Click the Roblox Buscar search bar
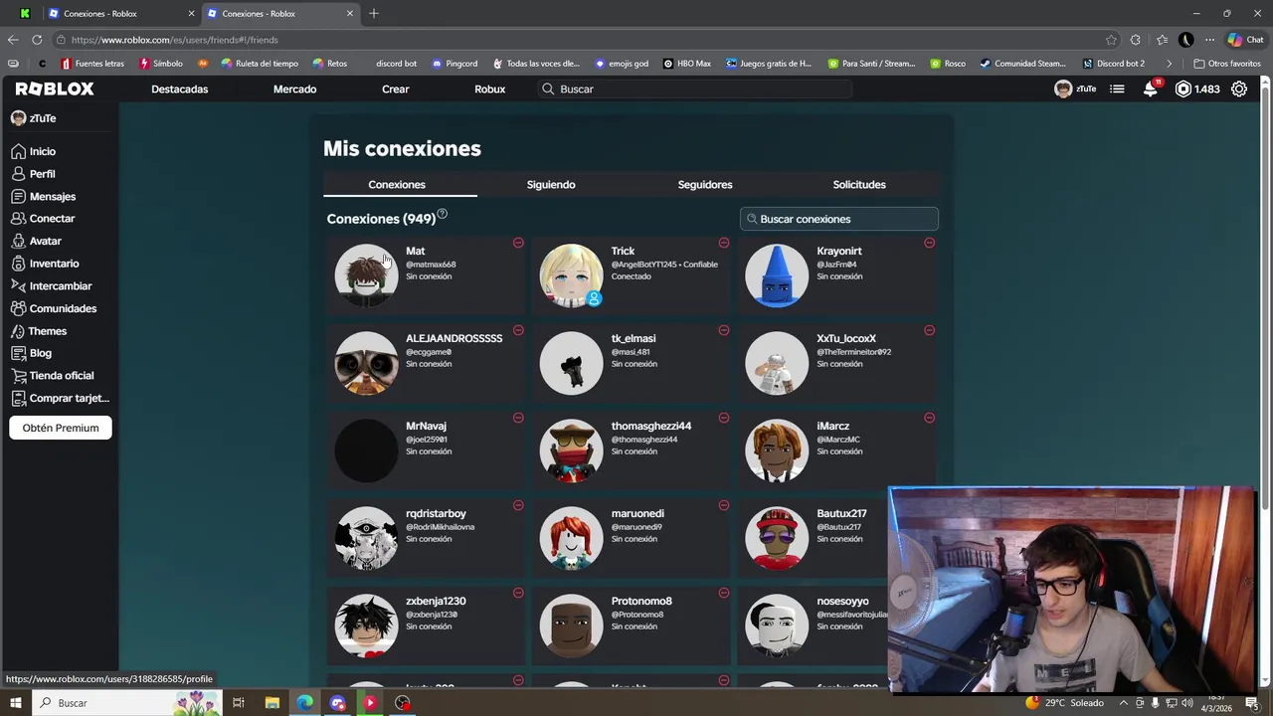This screenshot has height=716, width=1273. click(x=695, y=89)
